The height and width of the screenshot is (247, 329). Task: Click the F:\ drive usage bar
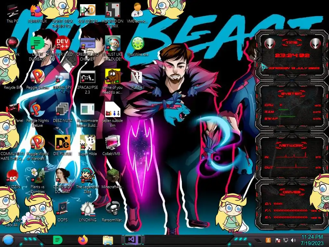tap(290, 210)
